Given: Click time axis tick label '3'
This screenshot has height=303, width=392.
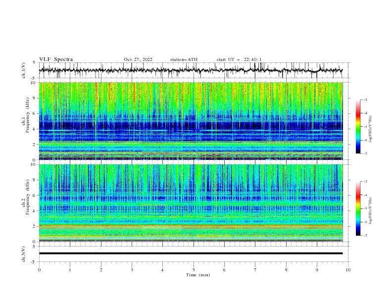Looking at the screenshot, I should click(x=132, y=270).
